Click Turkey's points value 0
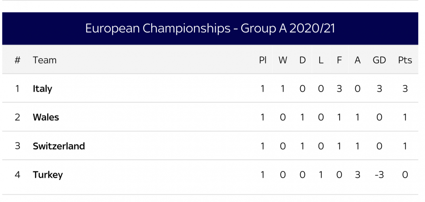 (x=405, y=175)
